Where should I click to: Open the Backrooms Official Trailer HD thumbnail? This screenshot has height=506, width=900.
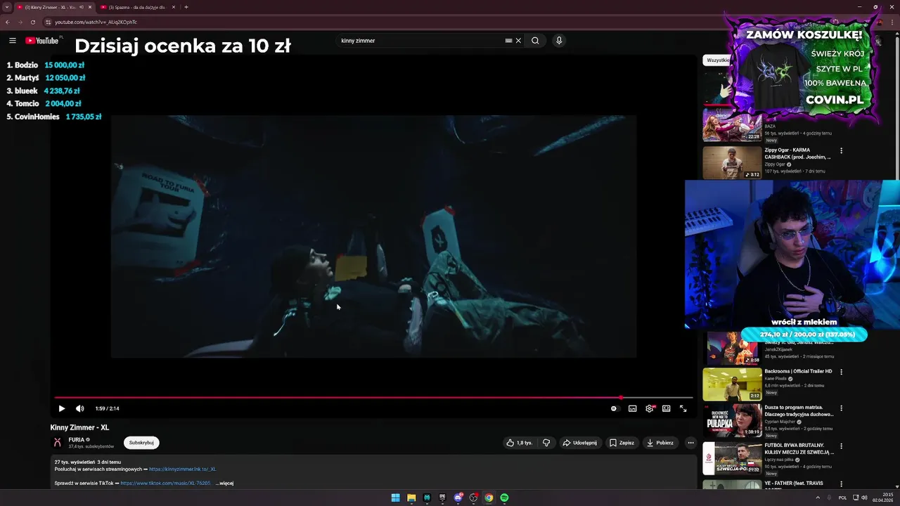pyautogui.click(x=732, y=384)
